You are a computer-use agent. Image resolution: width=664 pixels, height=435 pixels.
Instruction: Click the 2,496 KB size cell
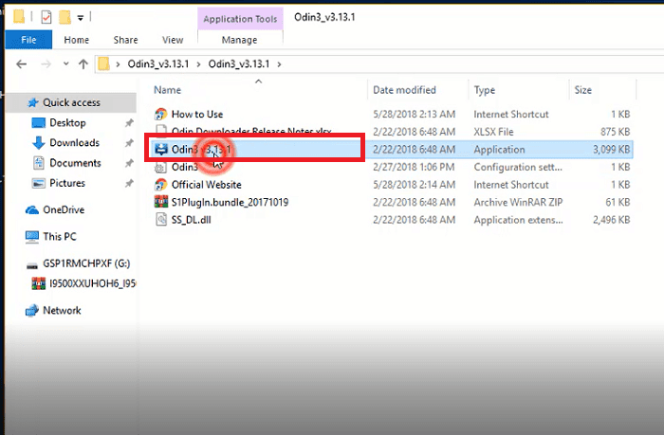611,220
